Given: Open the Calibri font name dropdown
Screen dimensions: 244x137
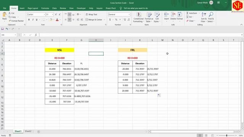Looking at the screenshot, I should 44,14.
